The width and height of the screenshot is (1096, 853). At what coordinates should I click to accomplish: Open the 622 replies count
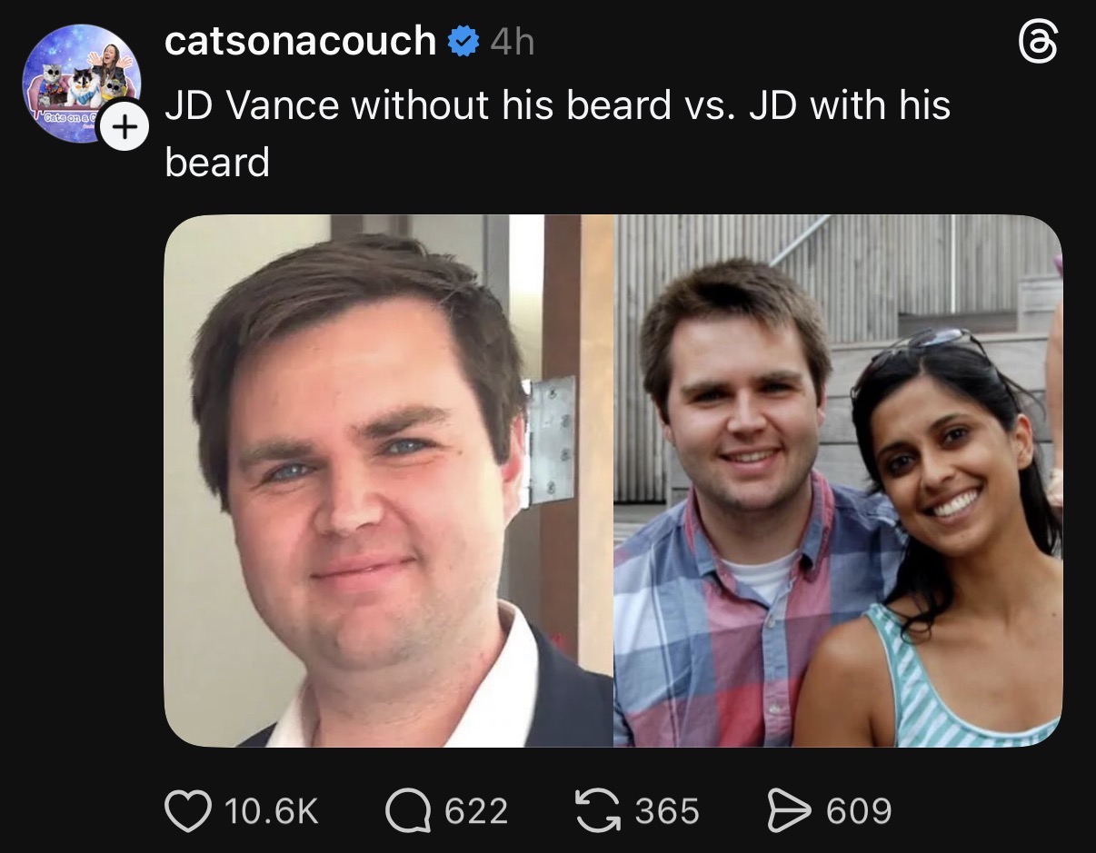(x=475, y=810)
